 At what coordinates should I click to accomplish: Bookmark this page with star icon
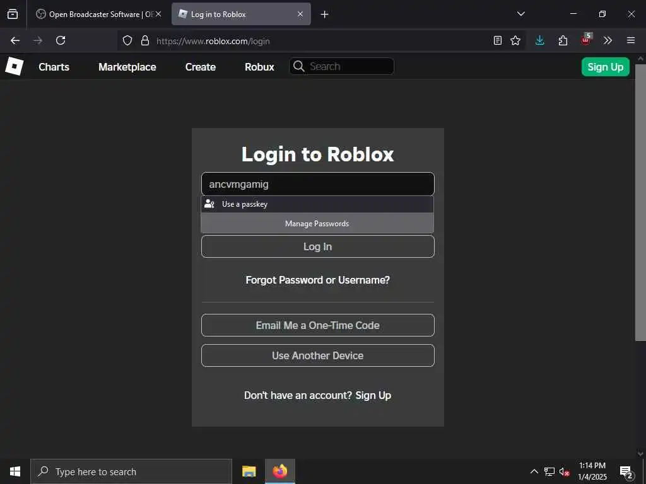click(x=515, y=40)
